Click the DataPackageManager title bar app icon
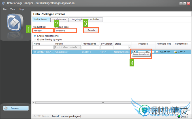192x119 pixels. point(3,3)
